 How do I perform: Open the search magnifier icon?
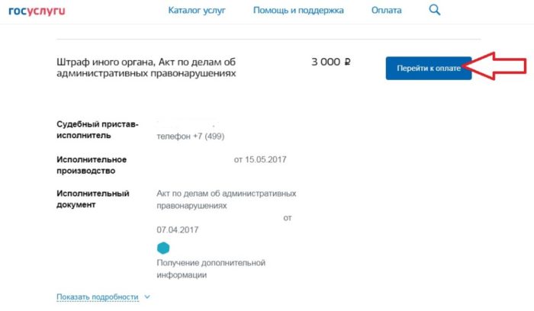click(x=435, y=10)
